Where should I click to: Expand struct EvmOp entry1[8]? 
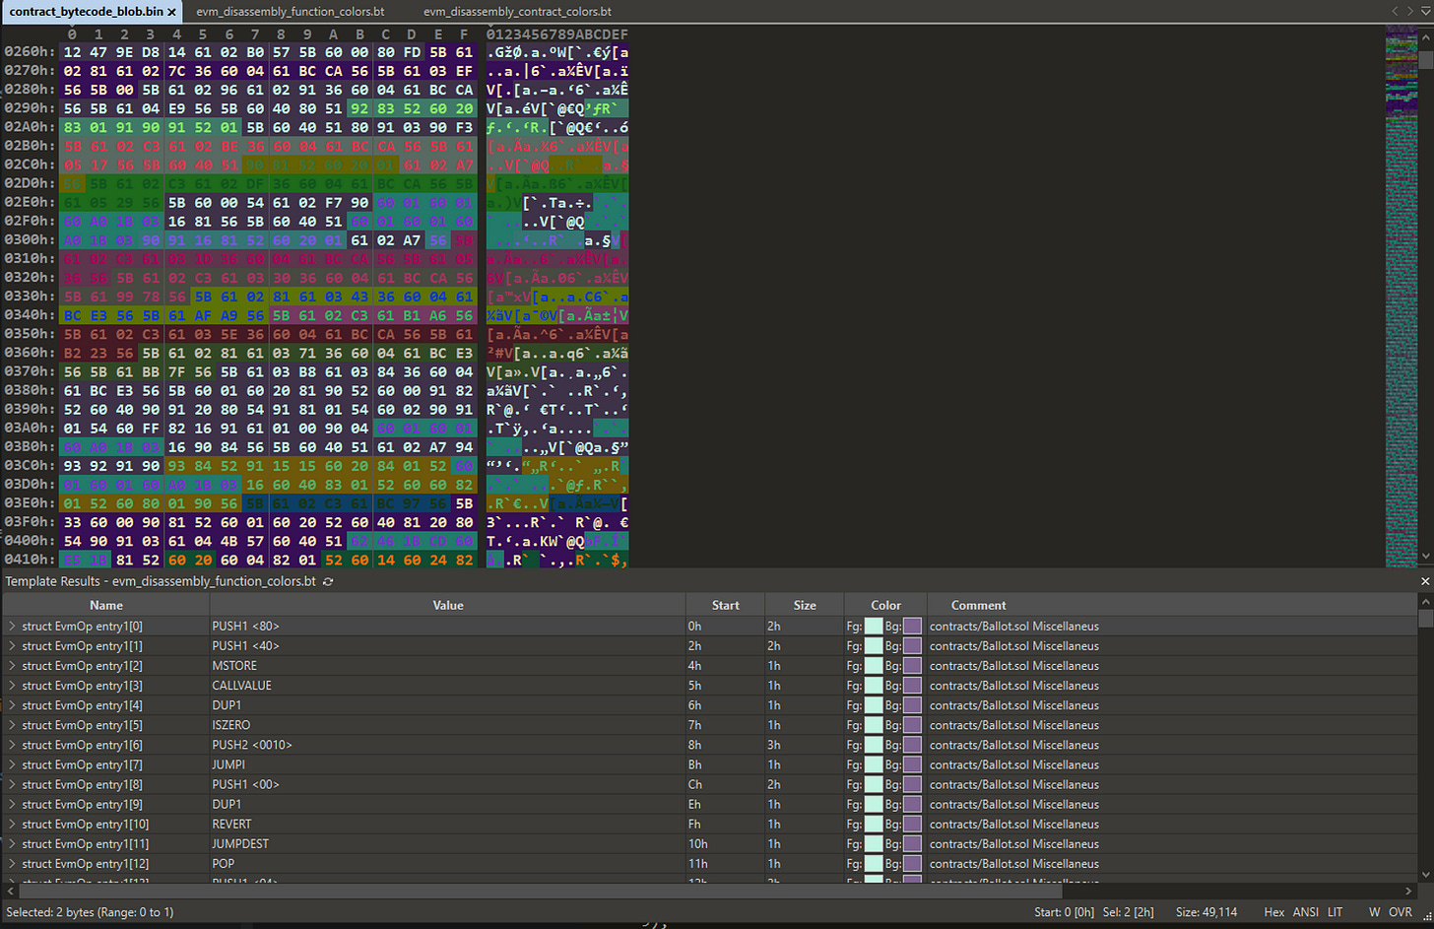tap(12, 784)
